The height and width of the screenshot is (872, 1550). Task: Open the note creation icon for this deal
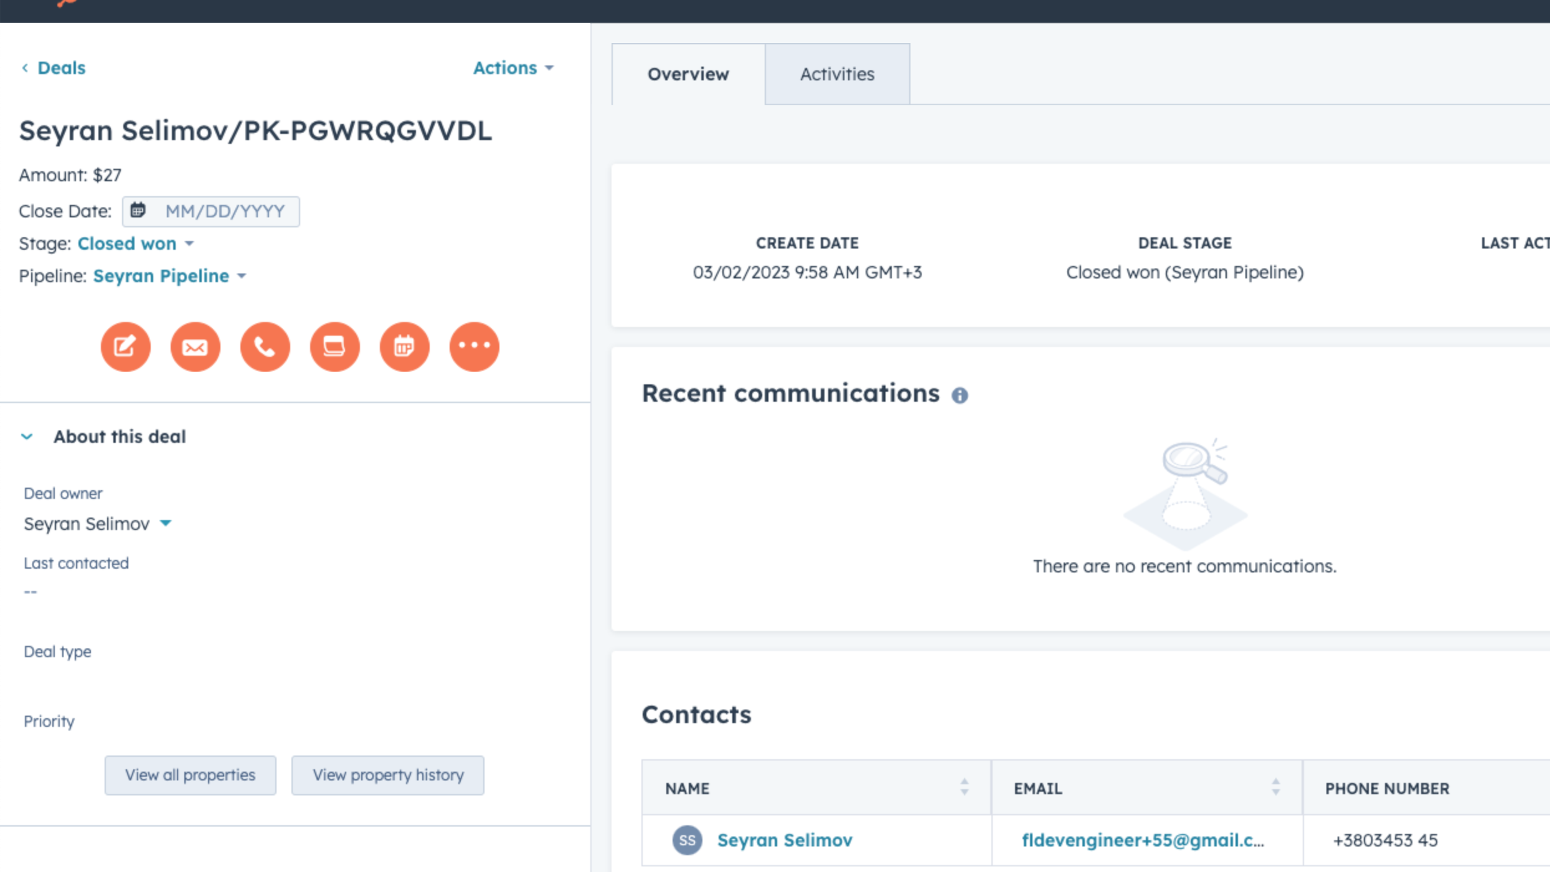125,347
